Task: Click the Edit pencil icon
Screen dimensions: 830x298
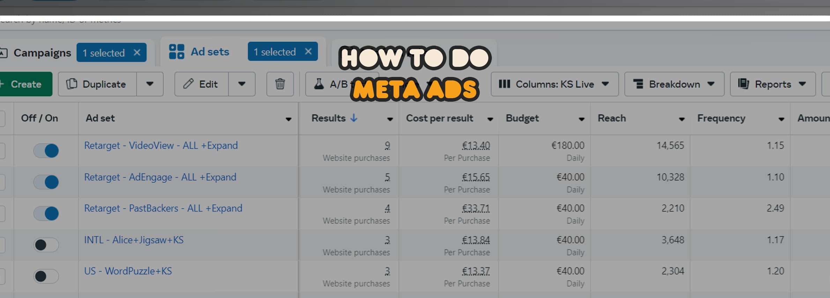Action: click(x=188, y=84)
